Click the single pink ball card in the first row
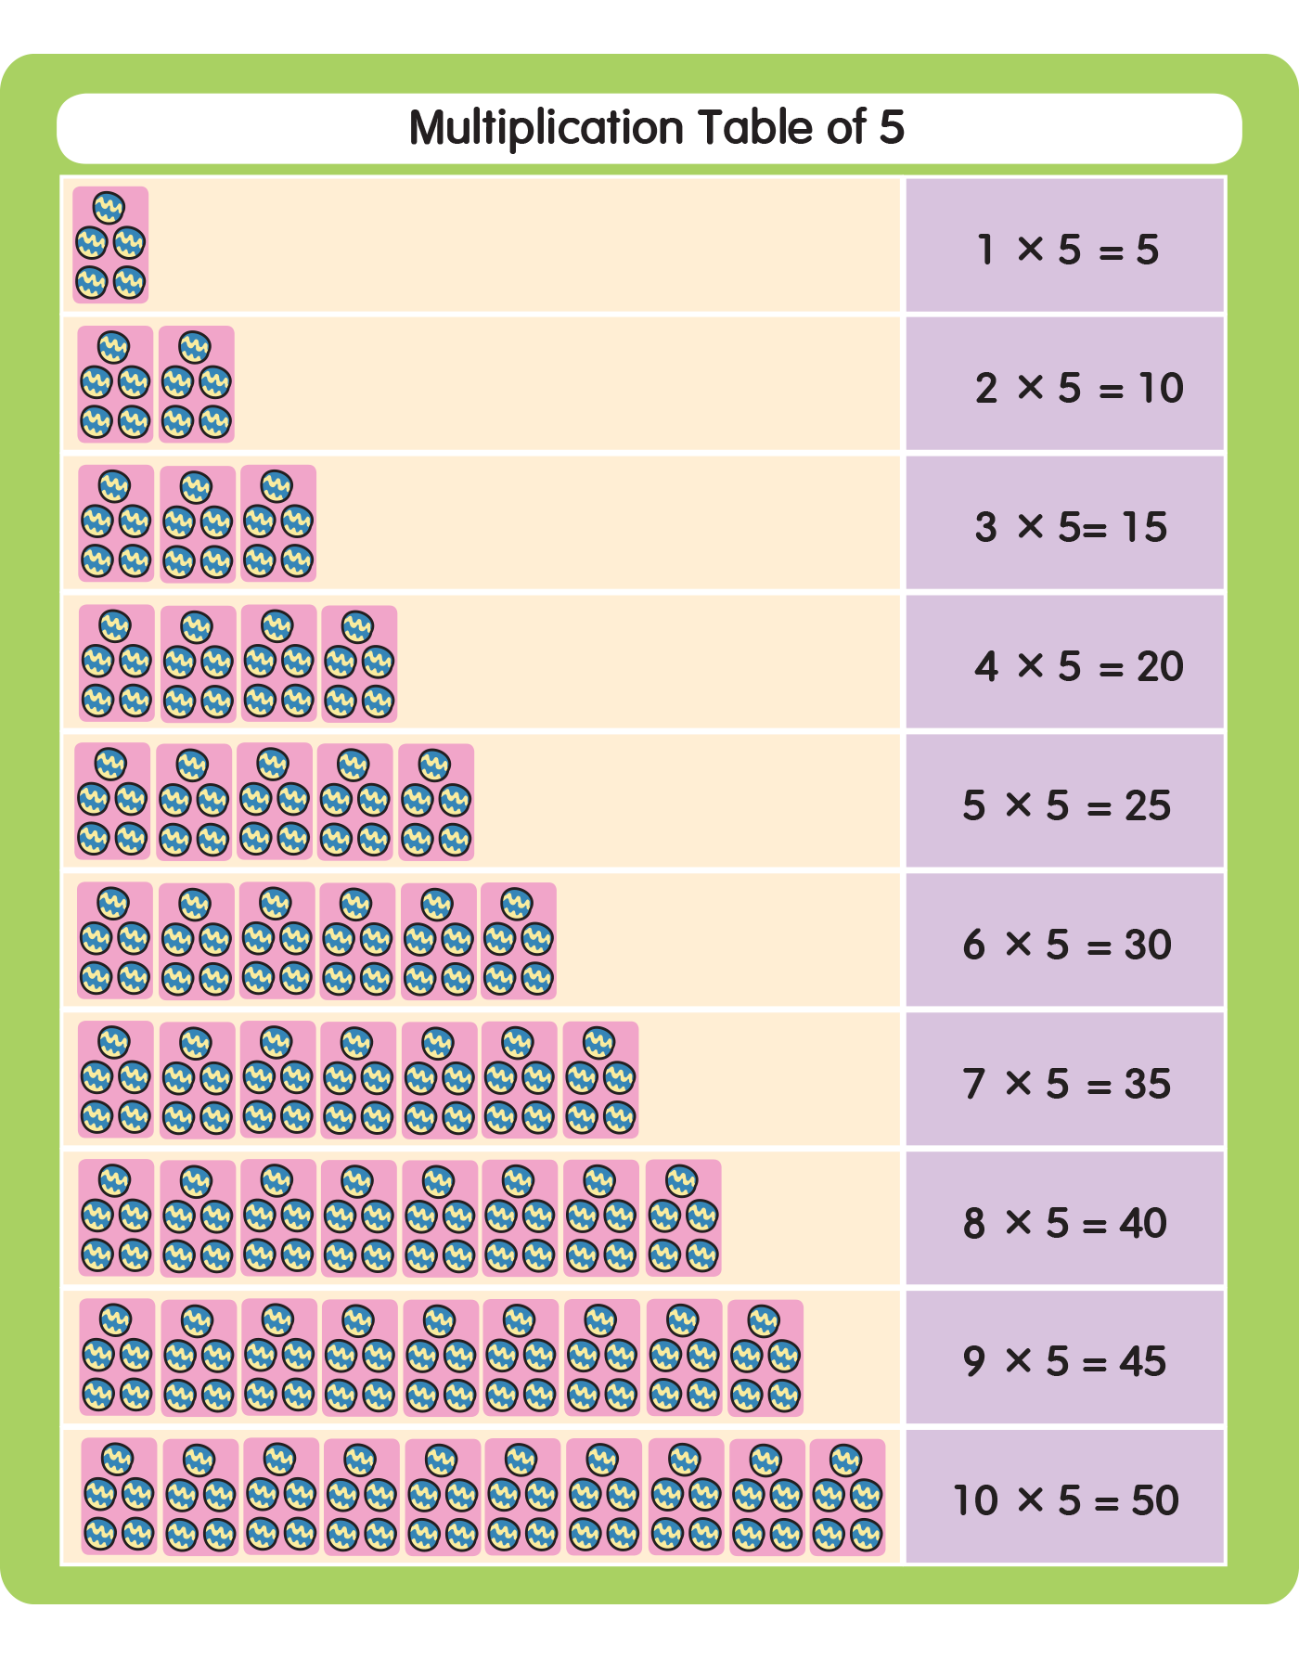This screenshot has height=1660, width=1299. click(x=110, y=245)
